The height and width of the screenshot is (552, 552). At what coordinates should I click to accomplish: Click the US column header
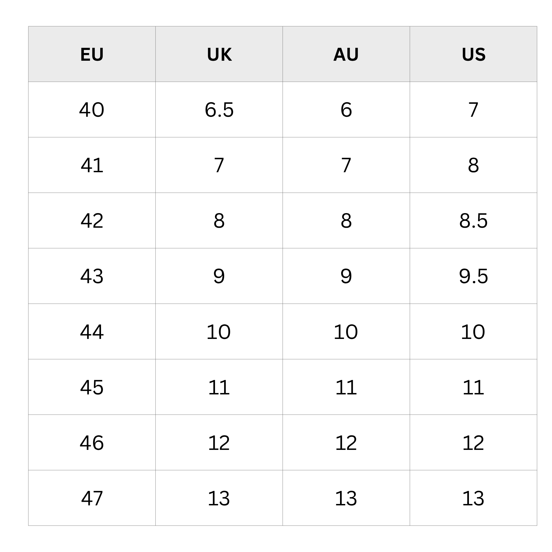473,54
